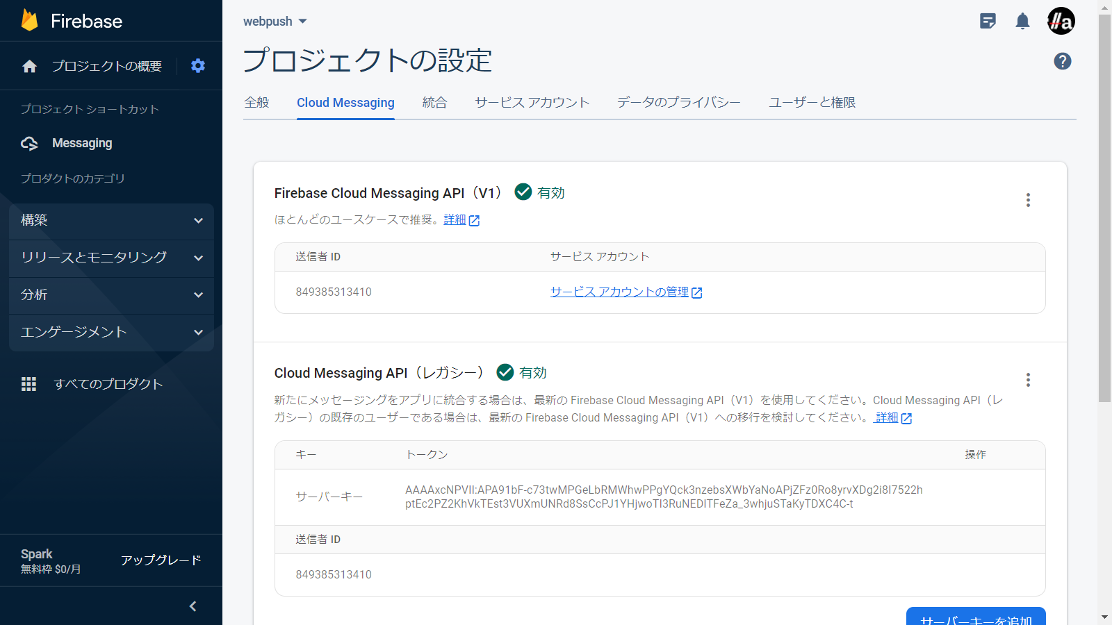The width and height of the screenshot is (1112, 625).
Task: Open the webpush project dropdown
Action: pyautogui.click(x=275, y=22)
